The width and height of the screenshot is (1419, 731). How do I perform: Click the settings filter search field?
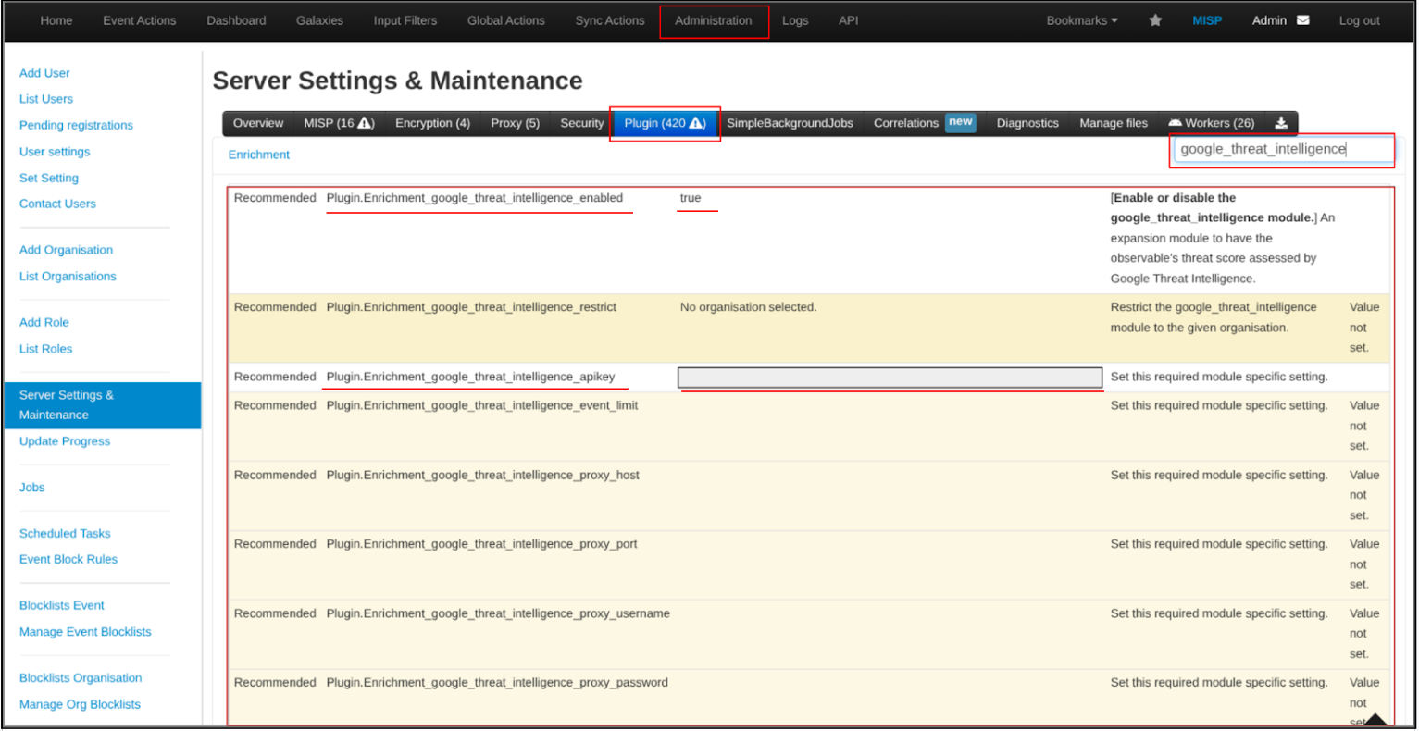(1283, 149)
